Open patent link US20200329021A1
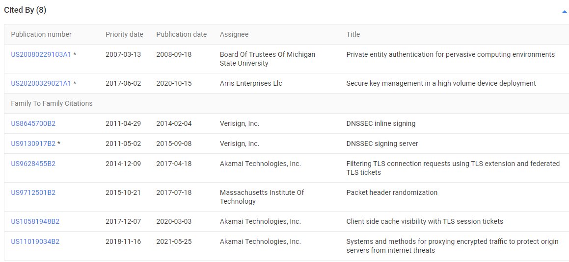 coord(41,83)
